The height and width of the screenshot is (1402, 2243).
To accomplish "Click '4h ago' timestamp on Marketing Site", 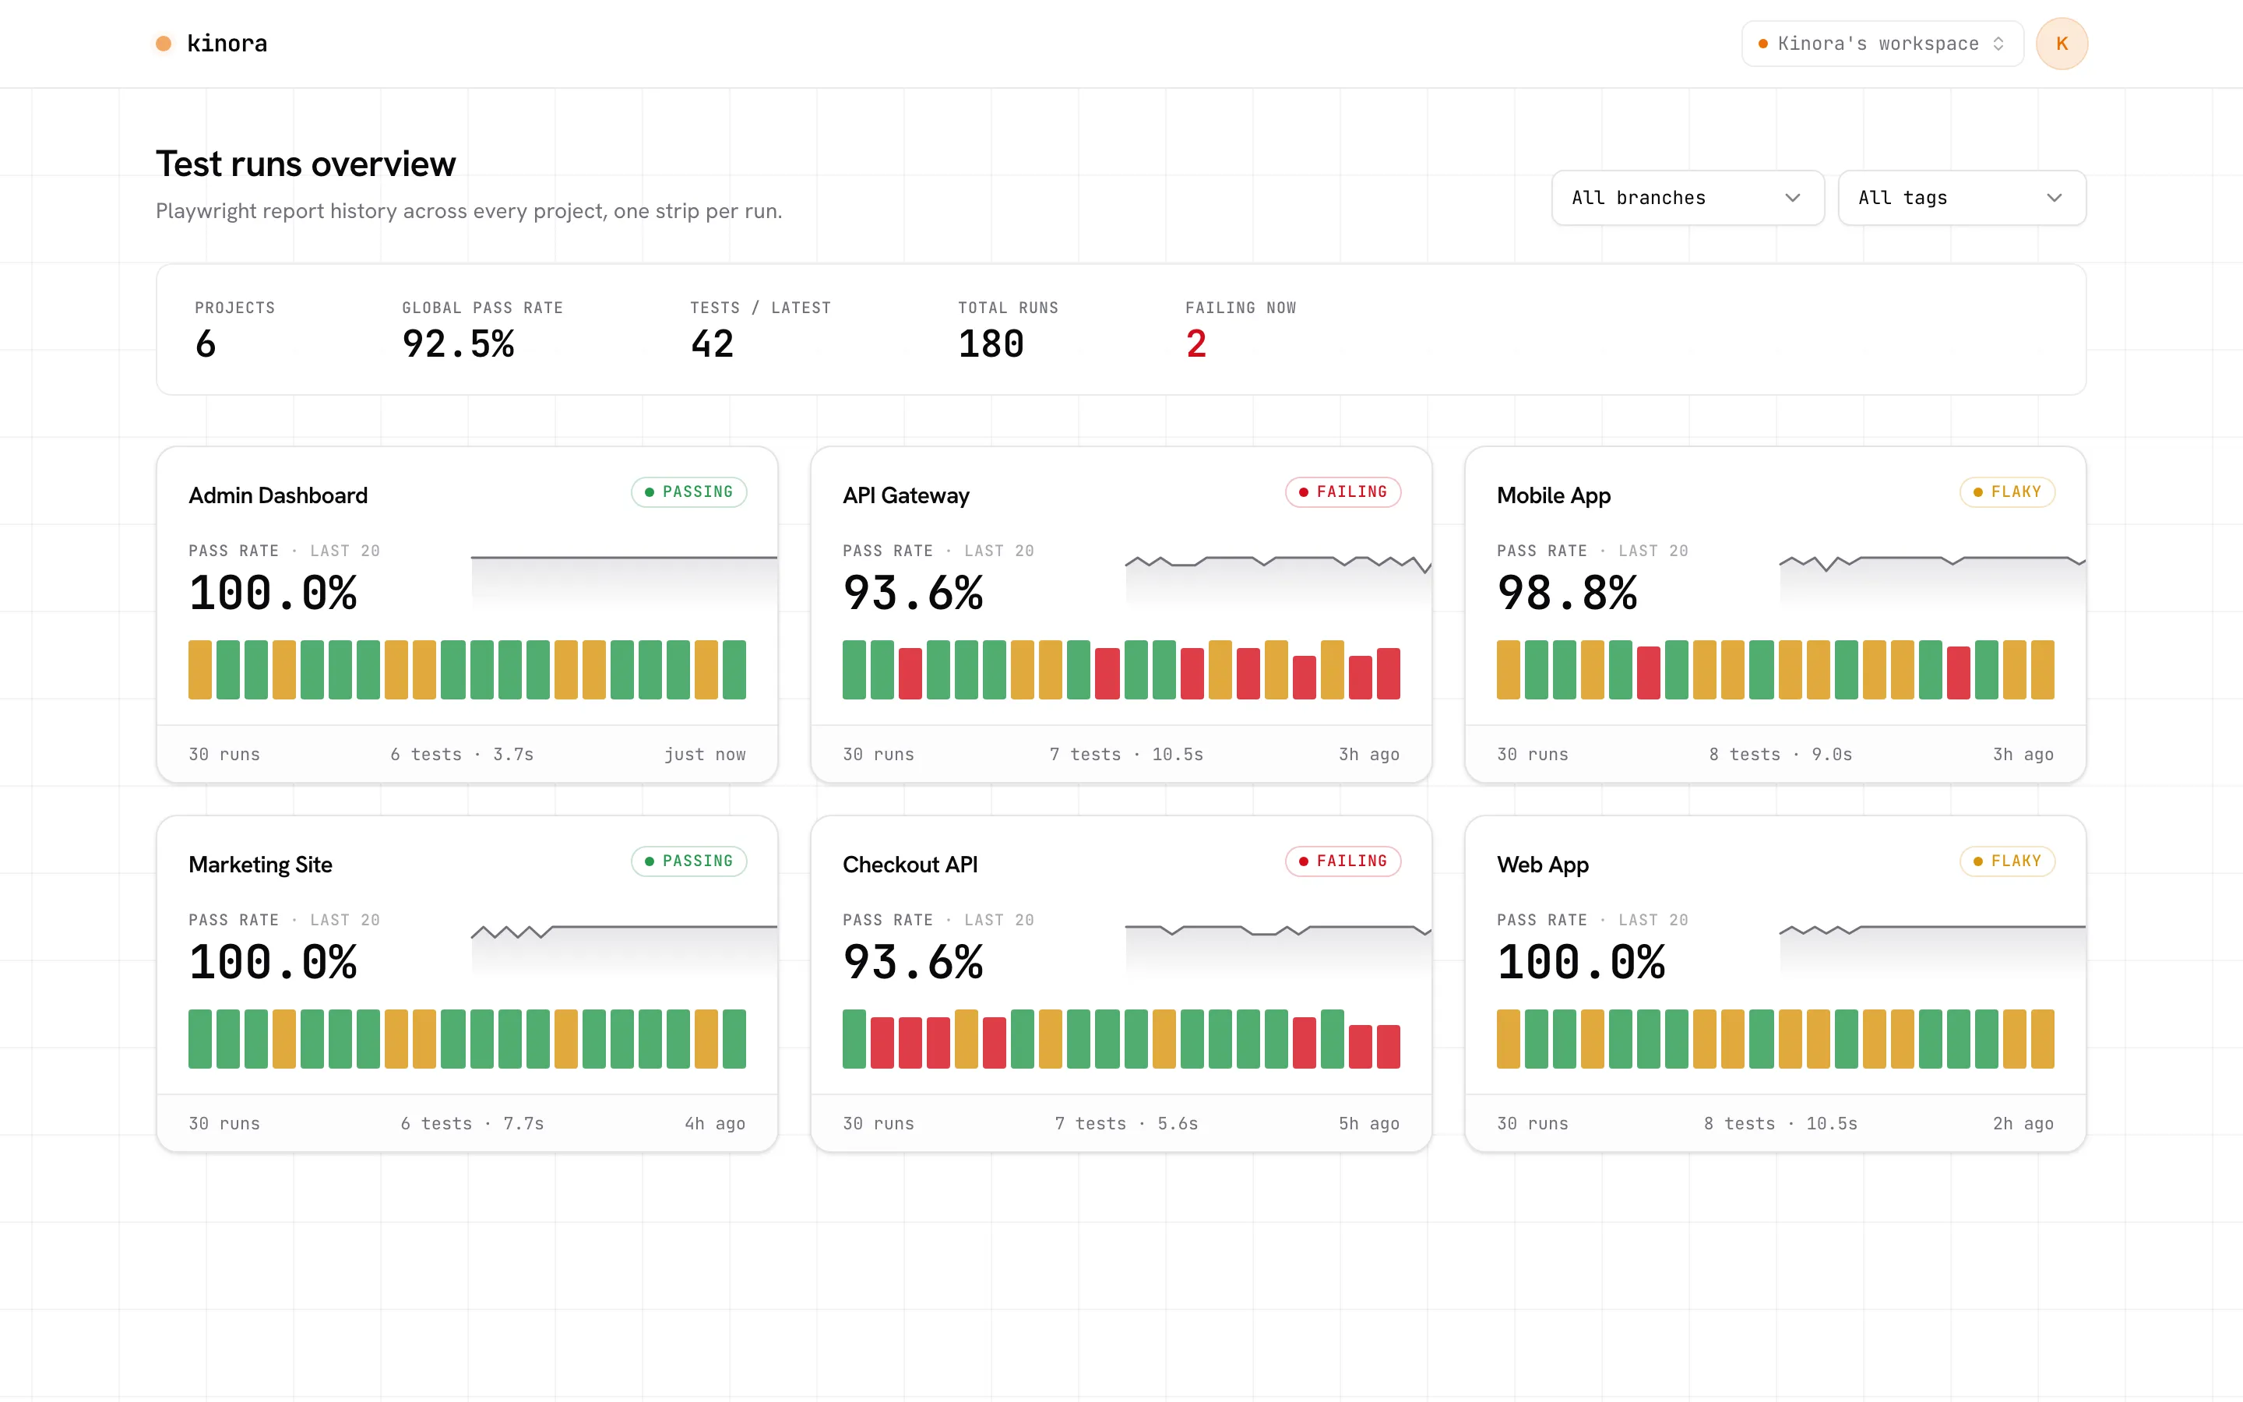I will coord(715,1123).
